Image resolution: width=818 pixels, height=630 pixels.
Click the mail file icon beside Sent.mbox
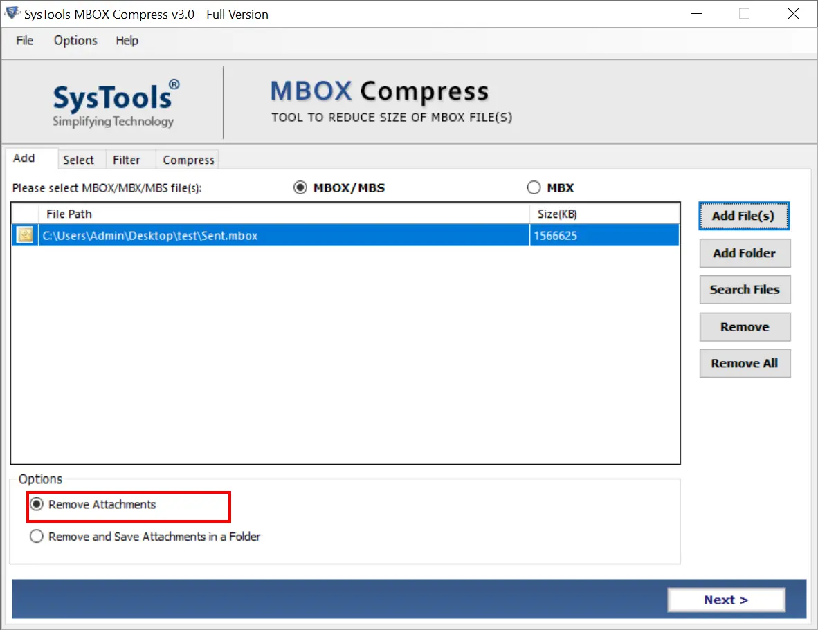25,235
